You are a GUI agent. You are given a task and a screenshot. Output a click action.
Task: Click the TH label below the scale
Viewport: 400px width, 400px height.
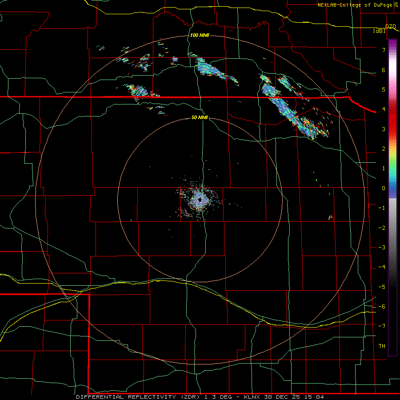(382, 346)
